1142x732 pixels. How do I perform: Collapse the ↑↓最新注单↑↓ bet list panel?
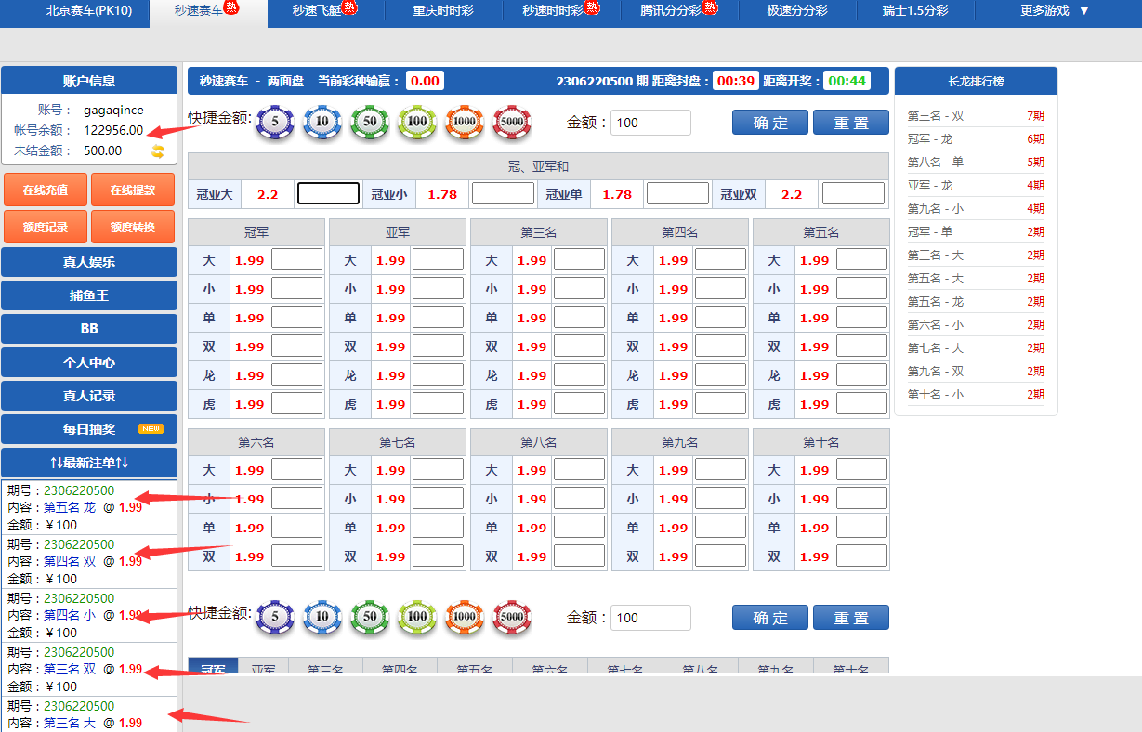(x=89, y=463)
